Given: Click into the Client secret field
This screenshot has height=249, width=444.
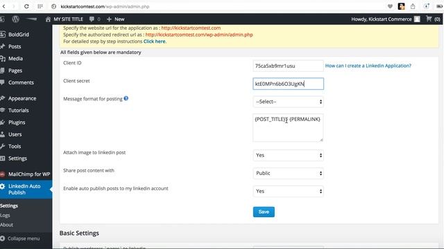Looking at the screenshot, I should (x=288, y=84).
